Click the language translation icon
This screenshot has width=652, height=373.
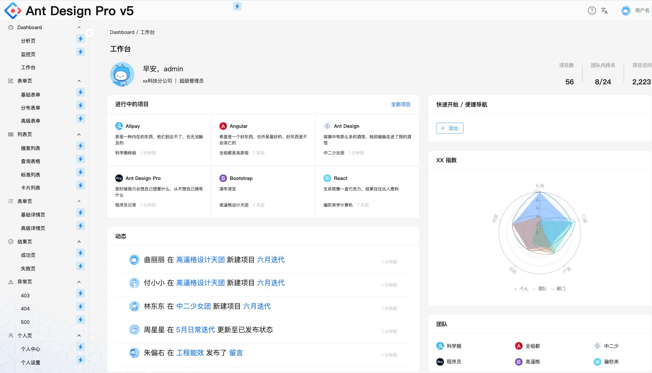[605, 11]
